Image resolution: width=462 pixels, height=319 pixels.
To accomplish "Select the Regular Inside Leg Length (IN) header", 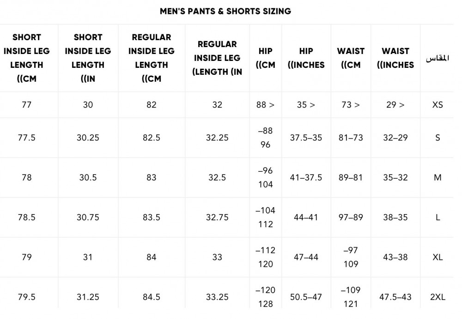I will pyautogui.click(x=217, y=58).
